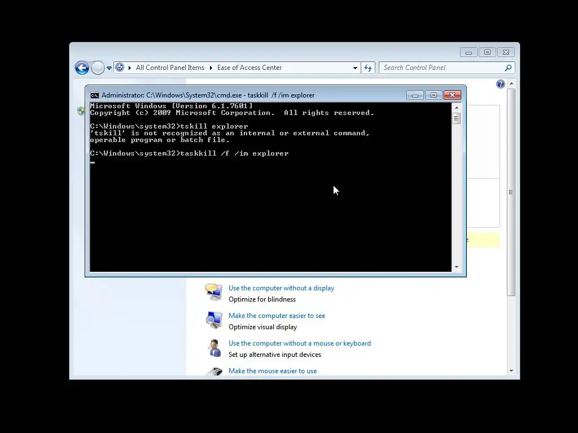Open the cmd.exe title bar system icon
The height and width of the screenshot is (433, 578).
pos(95,95)
